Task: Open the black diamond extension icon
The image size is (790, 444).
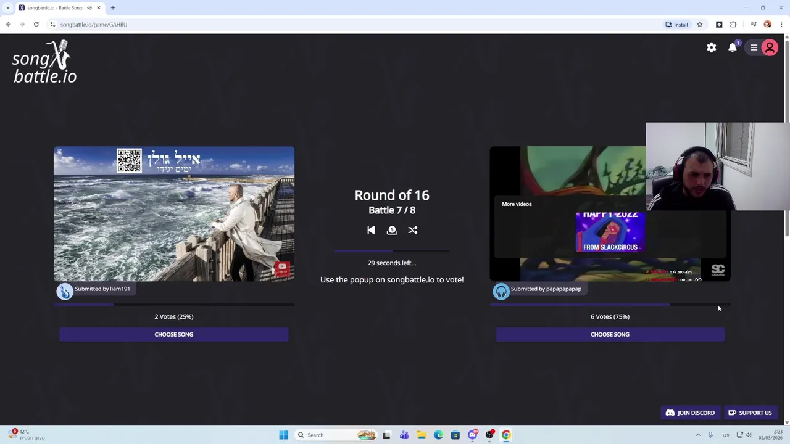Action: point(719,25)
